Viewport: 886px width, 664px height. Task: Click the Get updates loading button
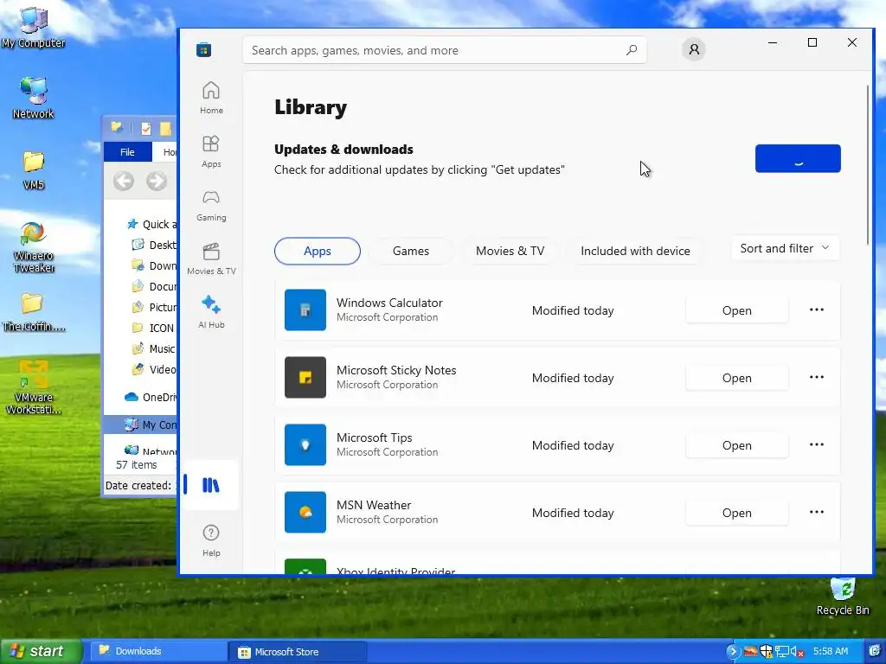pos(797,159)
